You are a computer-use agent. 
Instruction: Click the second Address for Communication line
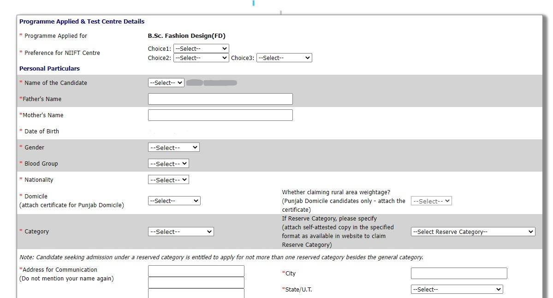pyautogui.click(x=196, y=282)
